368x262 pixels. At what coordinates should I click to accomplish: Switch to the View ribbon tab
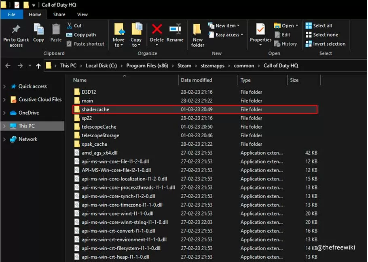(82, 15)
